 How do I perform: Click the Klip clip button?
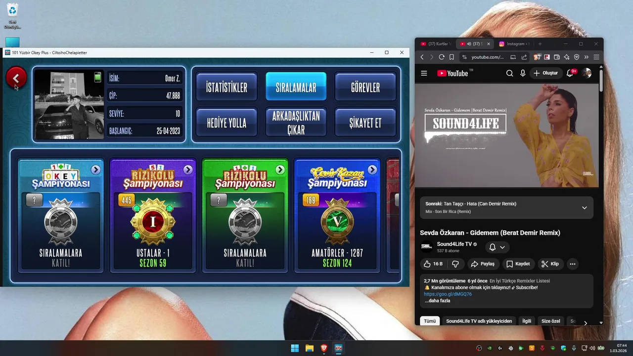550,264
